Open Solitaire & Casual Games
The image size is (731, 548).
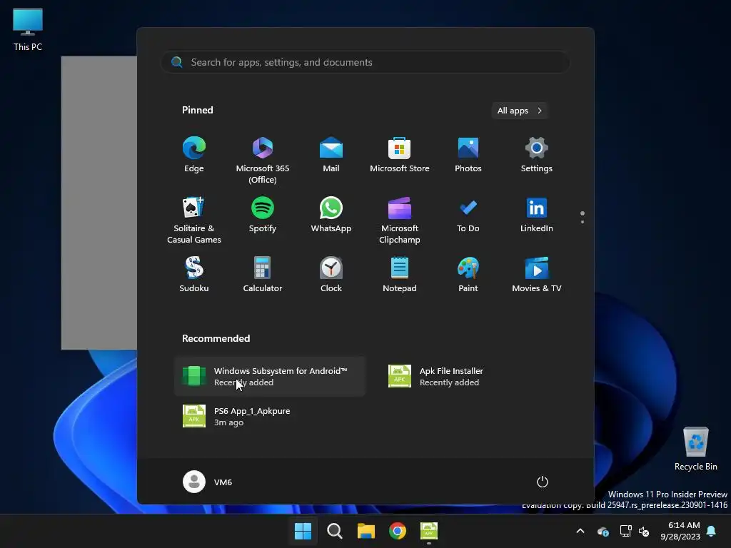pos(194,220)
